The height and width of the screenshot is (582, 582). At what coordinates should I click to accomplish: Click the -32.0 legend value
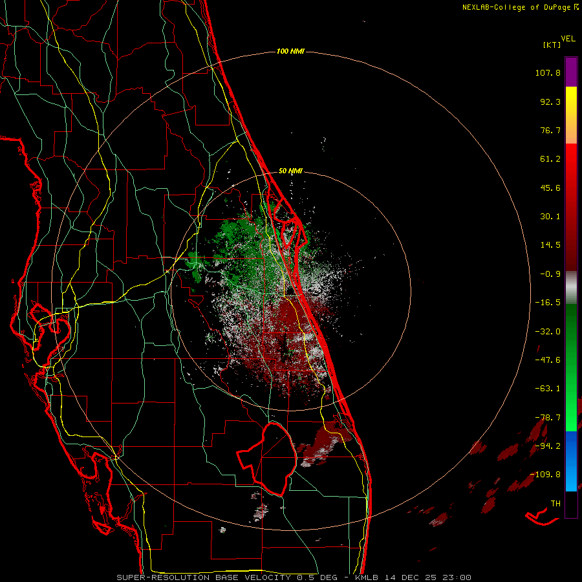pyautogui.click(x=548, y=332)
